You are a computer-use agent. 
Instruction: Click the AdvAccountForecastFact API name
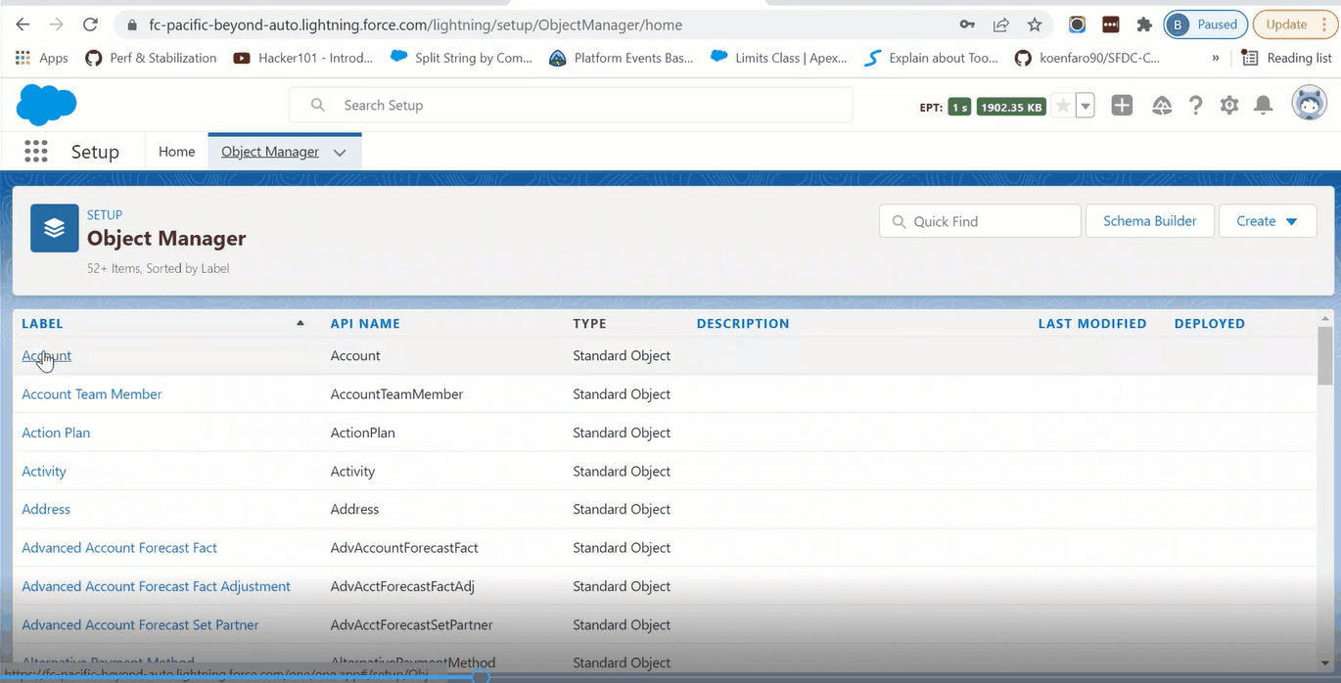pyautogui.click(x=404, y=548)
